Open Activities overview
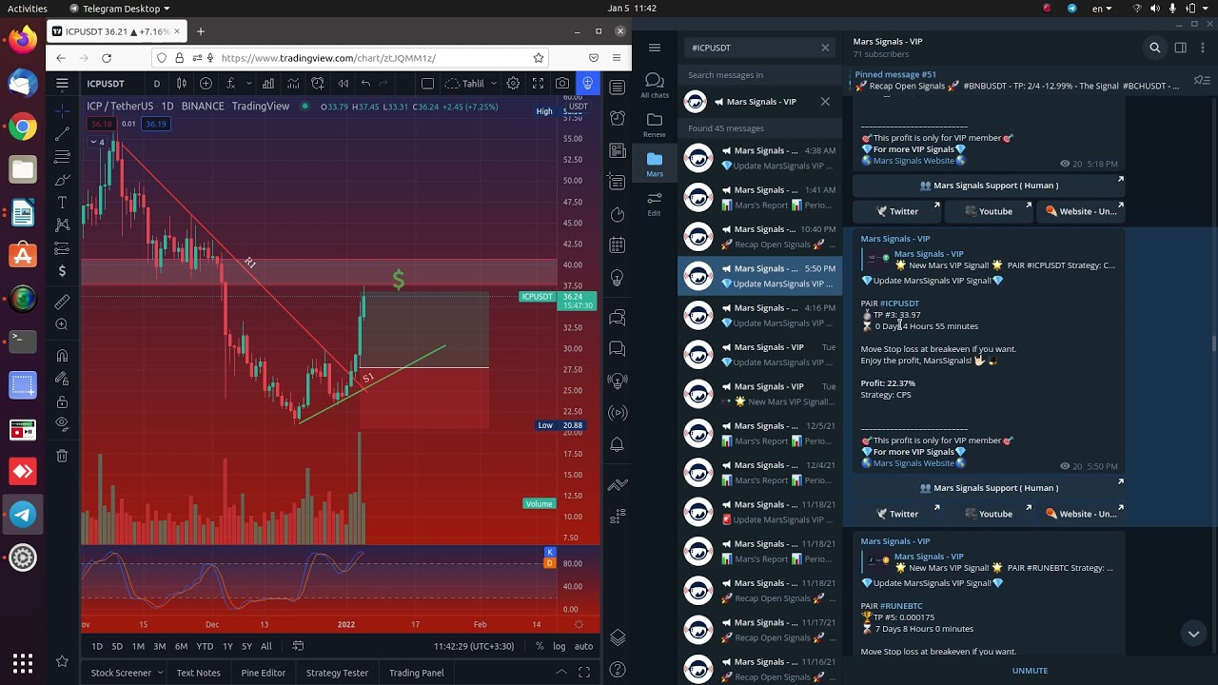 pos(28,9)
